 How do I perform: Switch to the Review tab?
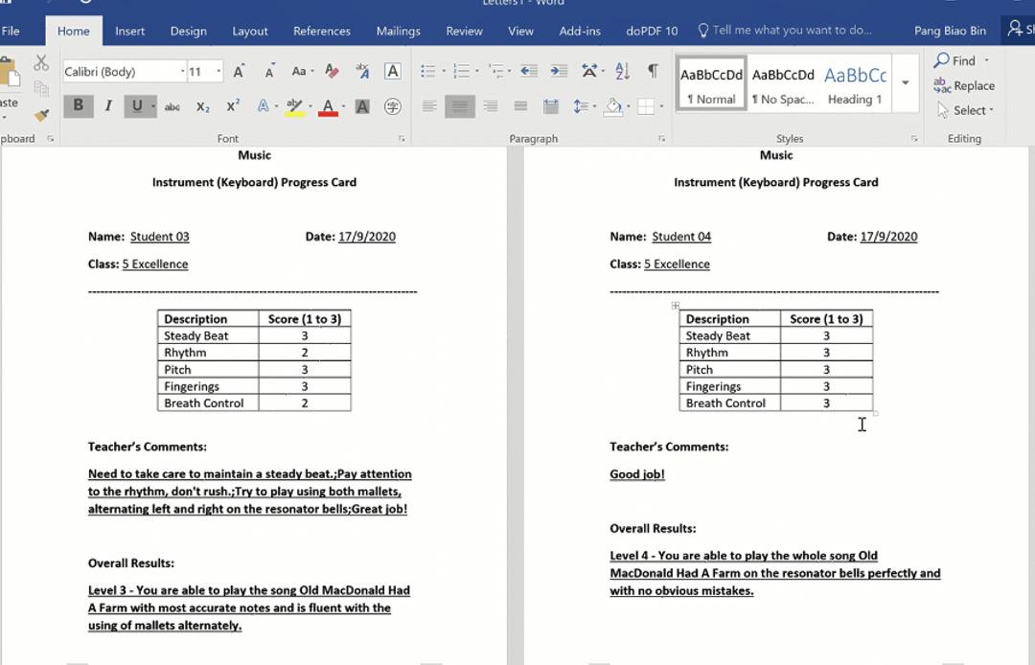tap(464, 31)
